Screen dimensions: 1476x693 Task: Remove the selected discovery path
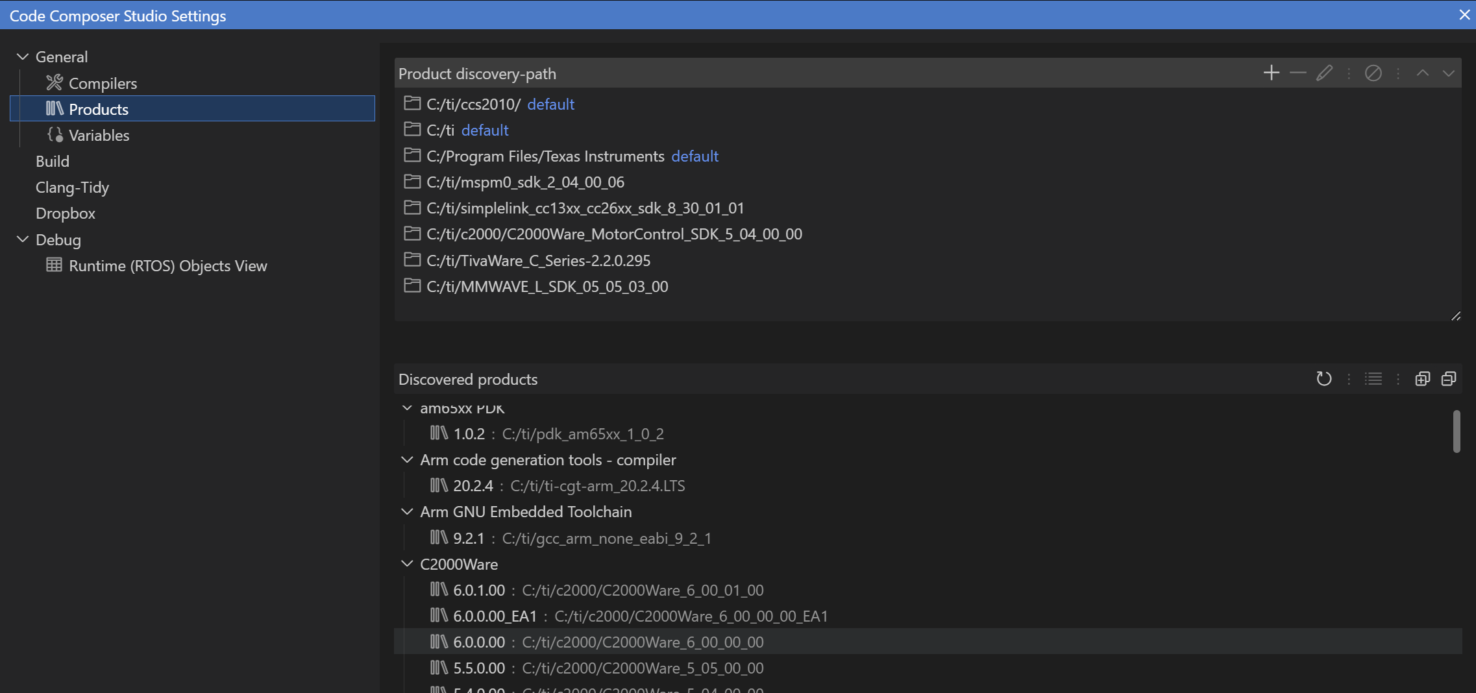click(1298, 73)
